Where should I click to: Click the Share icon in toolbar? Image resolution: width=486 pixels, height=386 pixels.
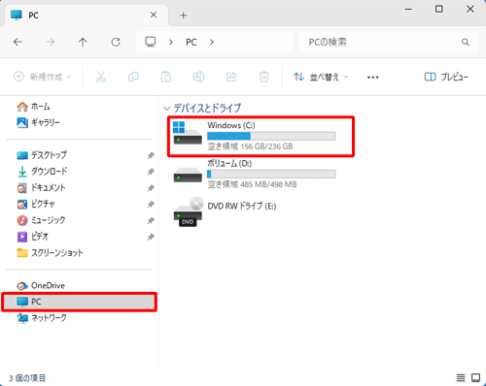[x=231, y=77]
